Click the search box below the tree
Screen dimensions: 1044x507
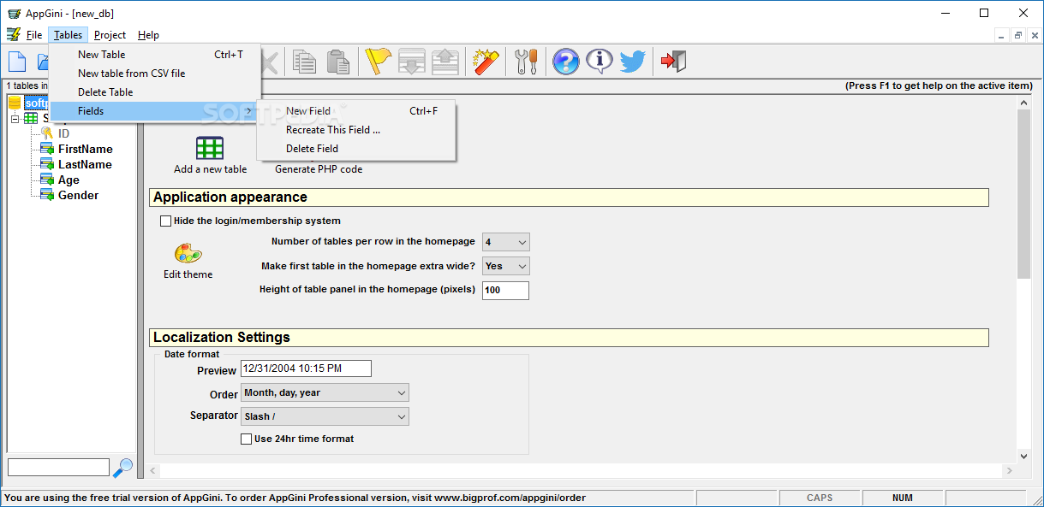[x=58, y=468]
